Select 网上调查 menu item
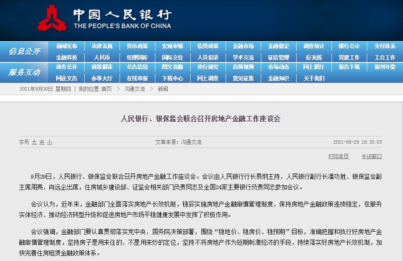Viewport: 403px width, 261px height. (208, 78)
